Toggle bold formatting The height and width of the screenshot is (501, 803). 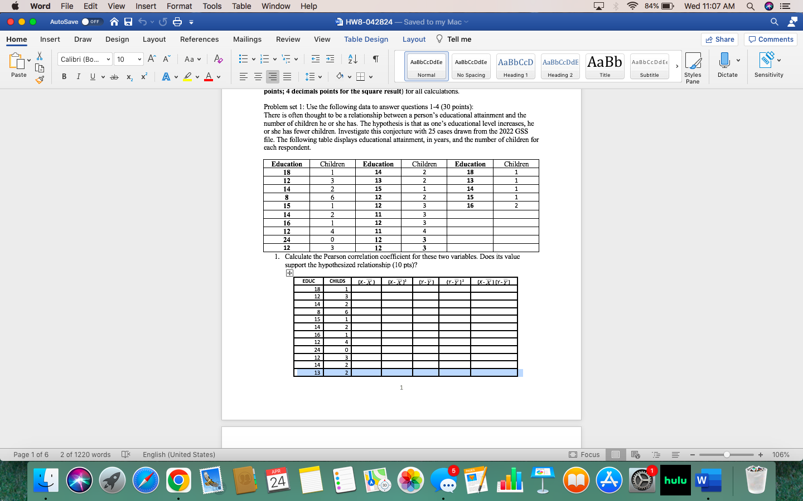[64, 76]
